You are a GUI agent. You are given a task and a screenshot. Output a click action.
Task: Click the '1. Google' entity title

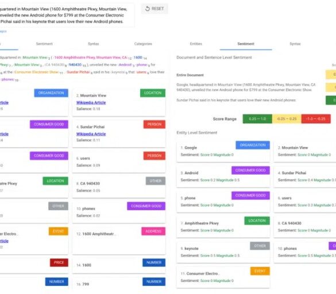click(x=189, y=148)
